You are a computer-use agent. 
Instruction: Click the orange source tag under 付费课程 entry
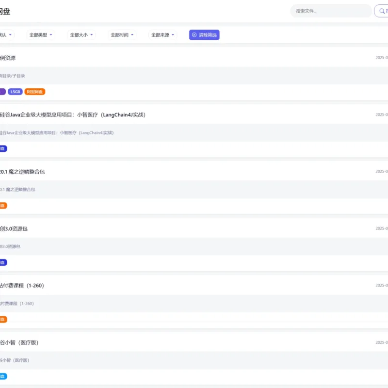pos(3,320)
